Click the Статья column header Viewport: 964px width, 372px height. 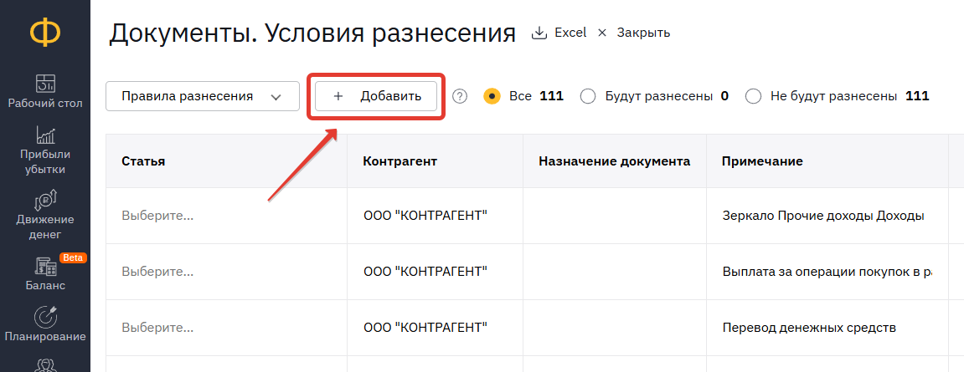point(226,161)
